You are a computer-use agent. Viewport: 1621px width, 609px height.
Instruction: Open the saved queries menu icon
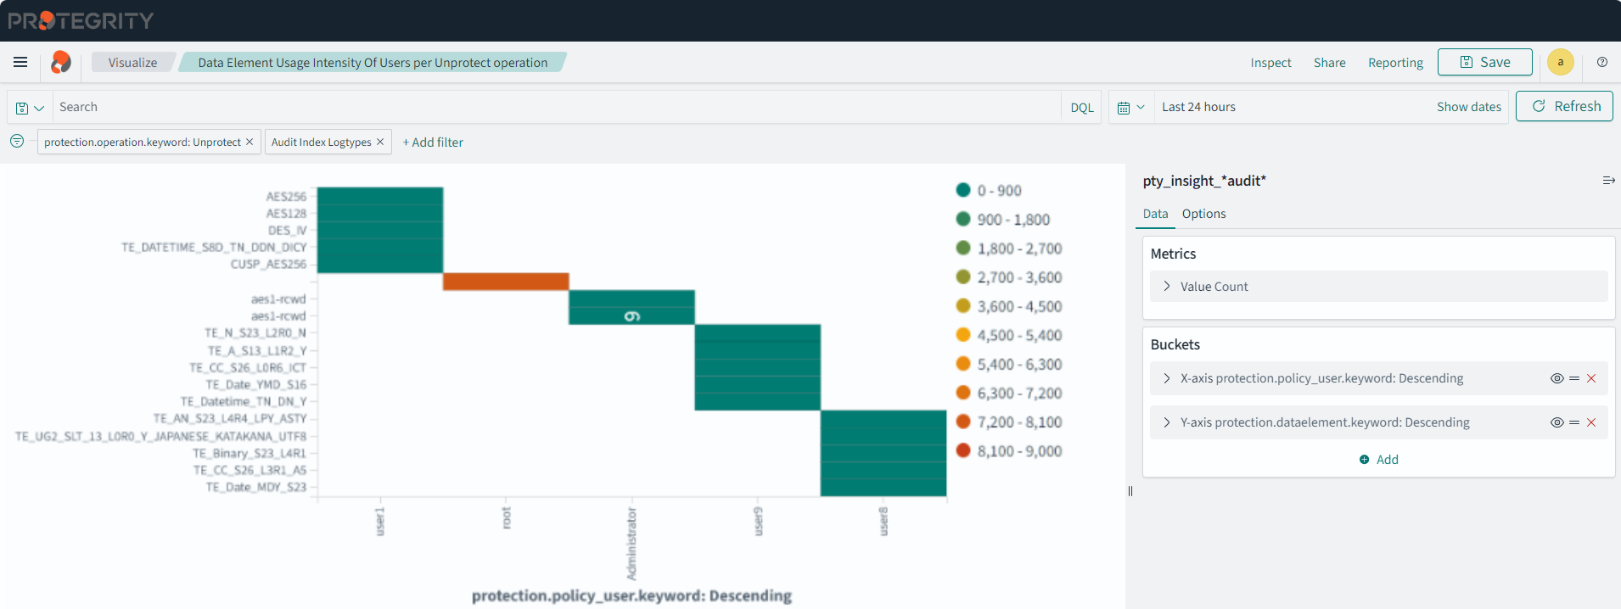(30, 108)
